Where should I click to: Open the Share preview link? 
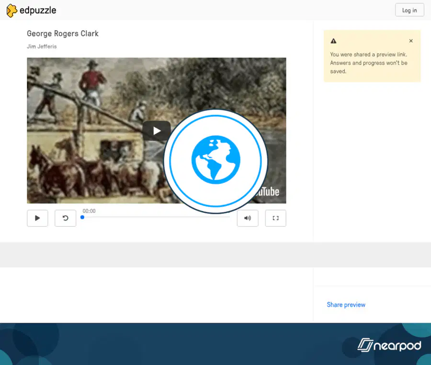(346, 305)
